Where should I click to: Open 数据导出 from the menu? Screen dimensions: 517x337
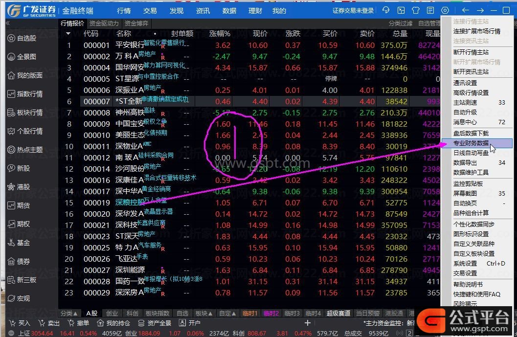(465, 162)
